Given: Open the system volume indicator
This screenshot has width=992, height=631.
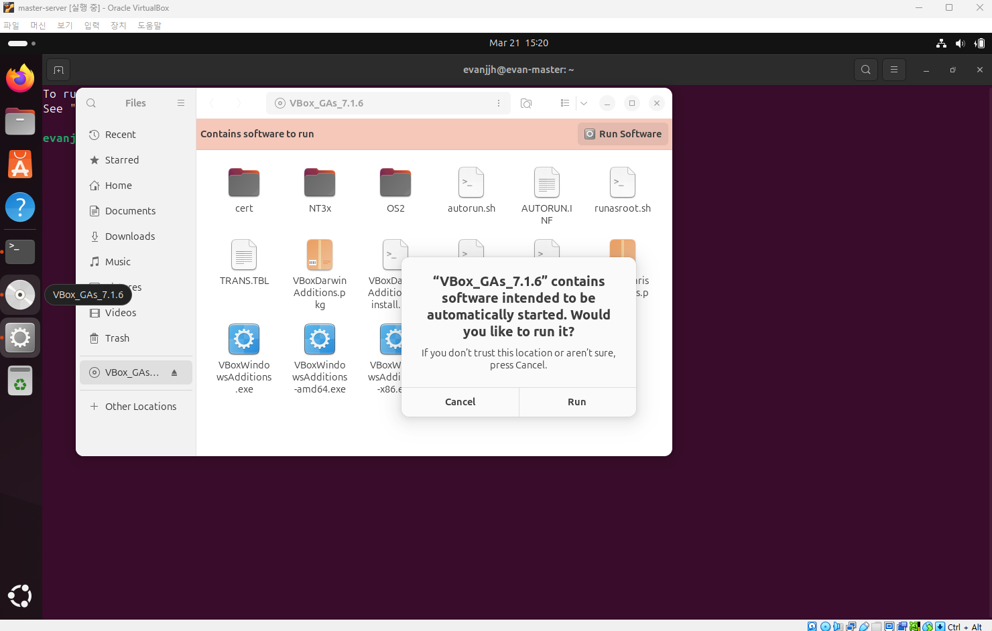Looking at the screenshot, I should pyautogui.click(x=960, y=43).
